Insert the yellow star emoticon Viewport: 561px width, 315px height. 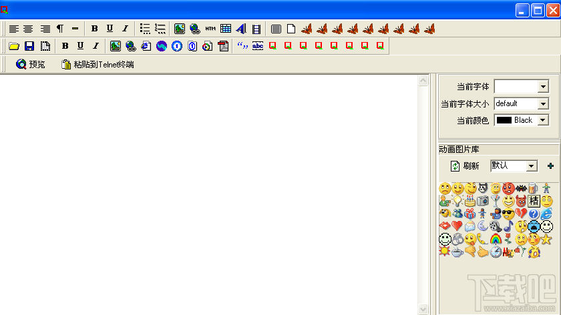point(546,239)
